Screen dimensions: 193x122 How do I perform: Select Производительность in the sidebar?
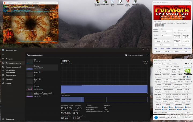[x=13, y=63]
